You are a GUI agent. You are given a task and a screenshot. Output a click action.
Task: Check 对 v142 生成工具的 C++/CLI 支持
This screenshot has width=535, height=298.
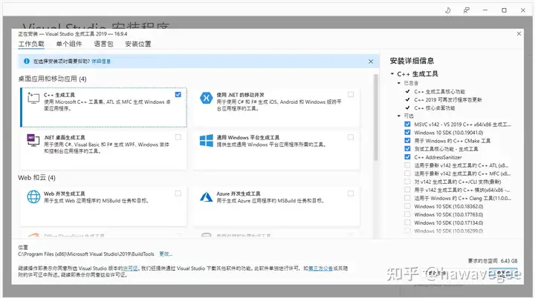coord(407,182)
